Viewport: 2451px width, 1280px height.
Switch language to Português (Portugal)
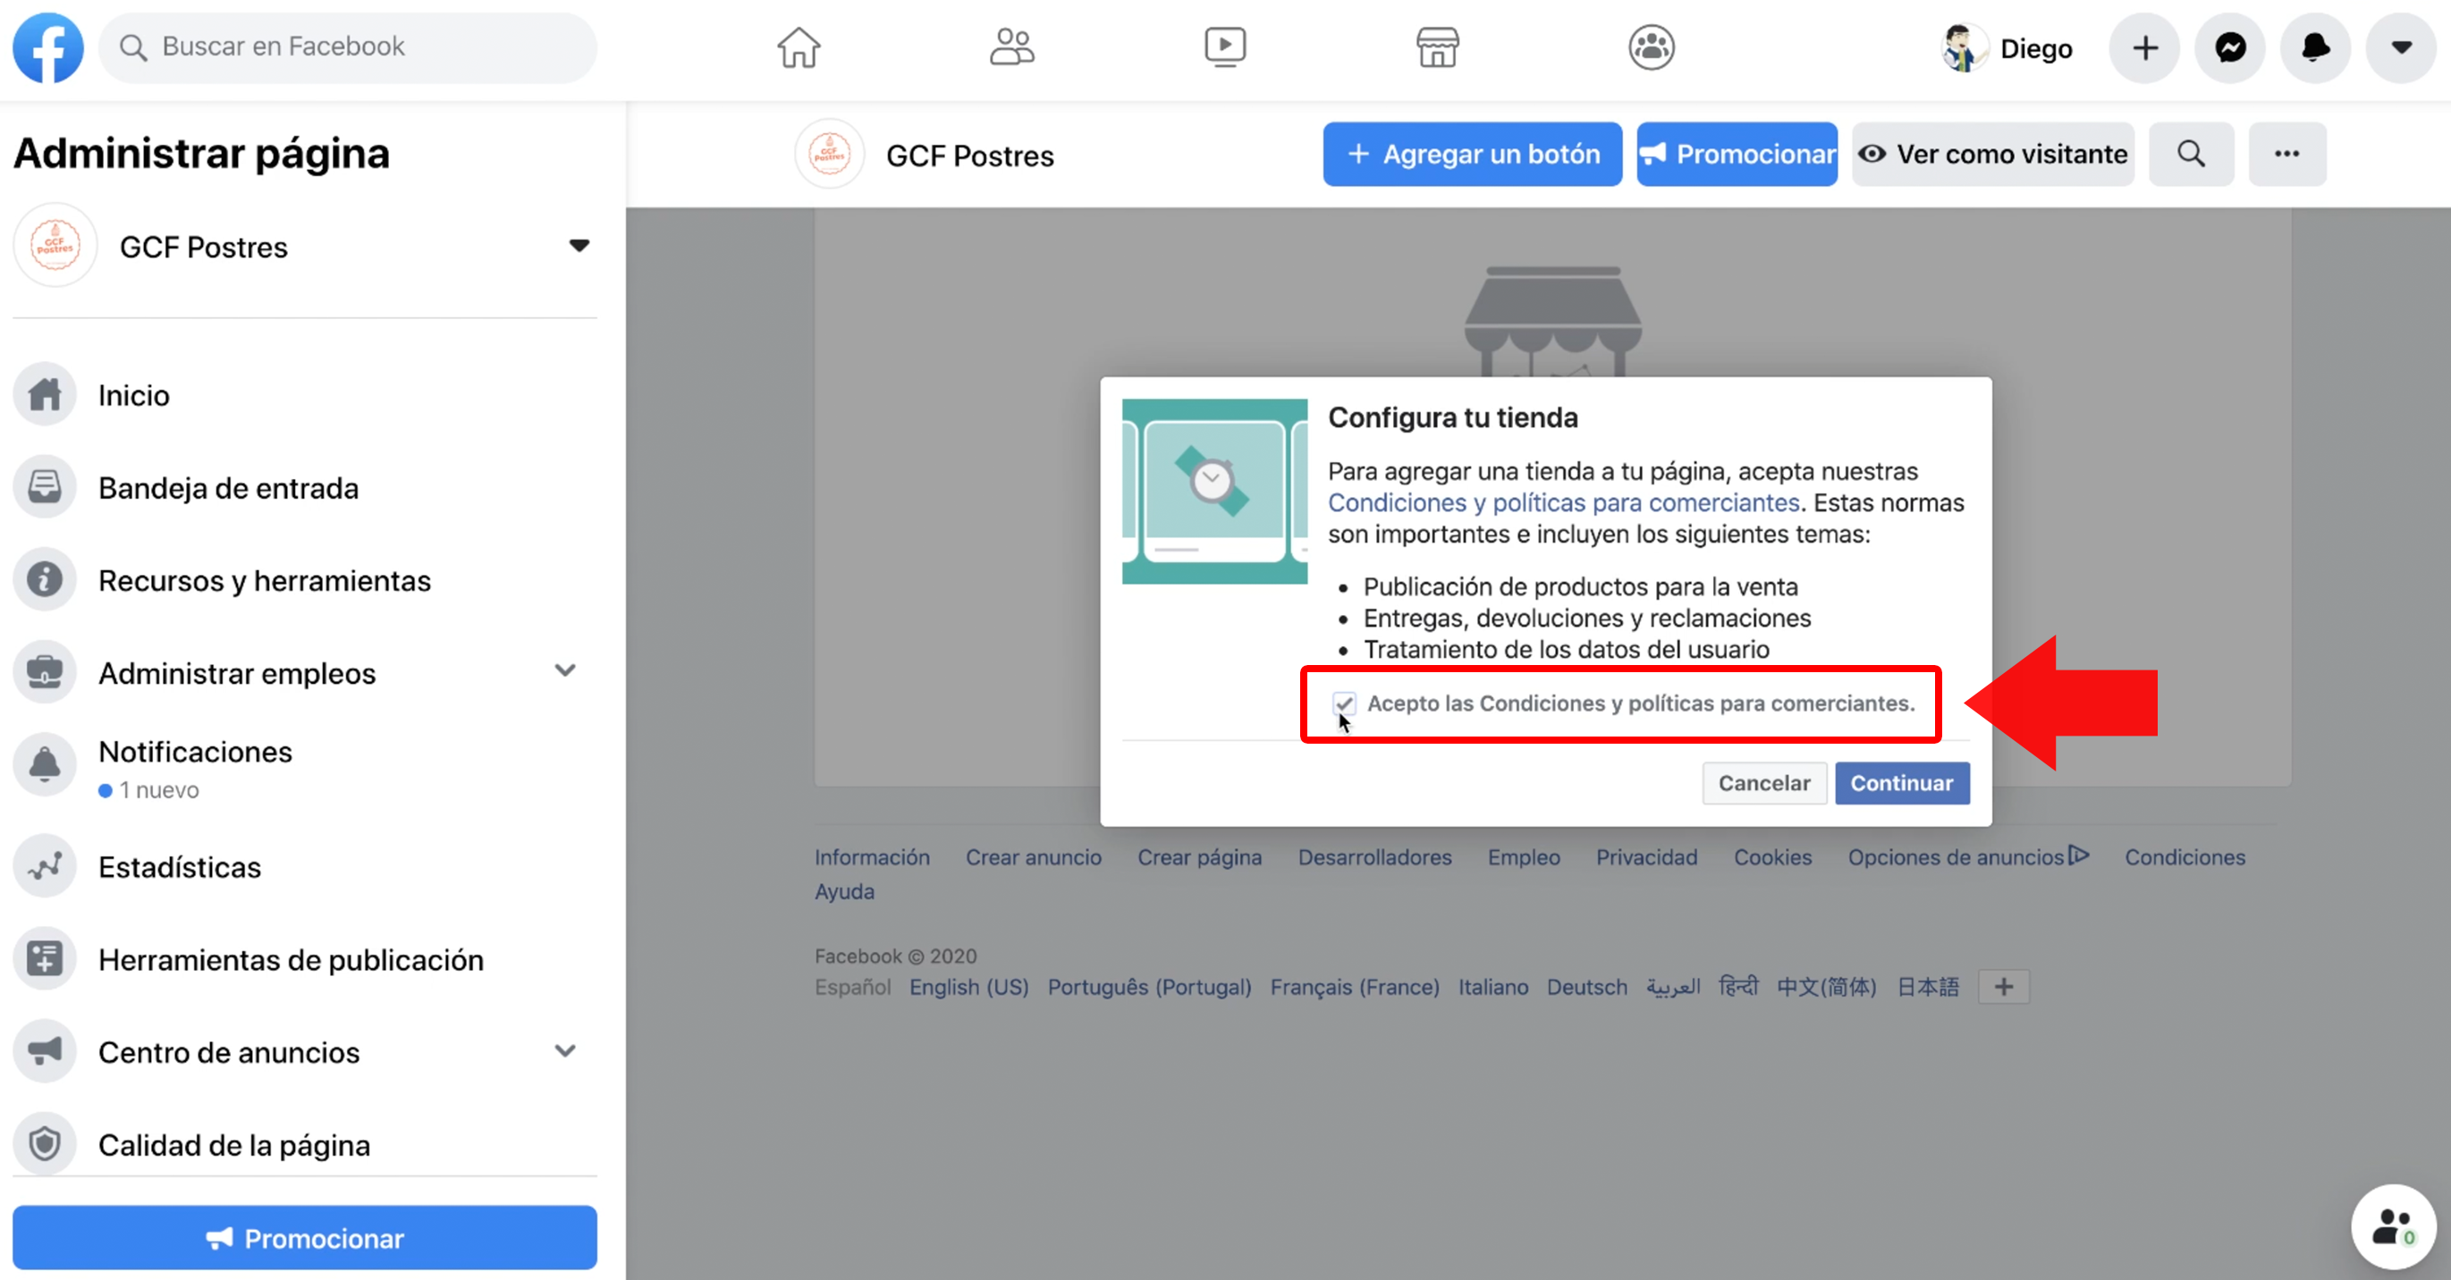tap(1148, 986)
